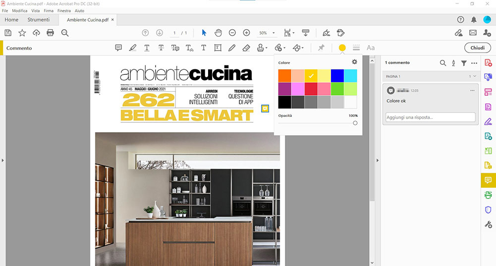Select the highlight text tool
The image size is (496, 266).
point(132,48)
